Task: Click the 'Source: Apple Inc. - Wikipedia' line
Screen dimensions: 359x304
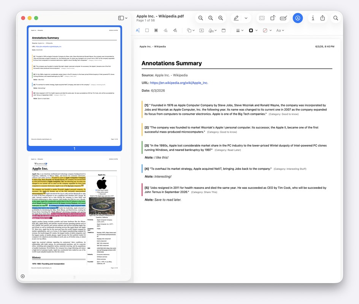Action: pos(164,75)
